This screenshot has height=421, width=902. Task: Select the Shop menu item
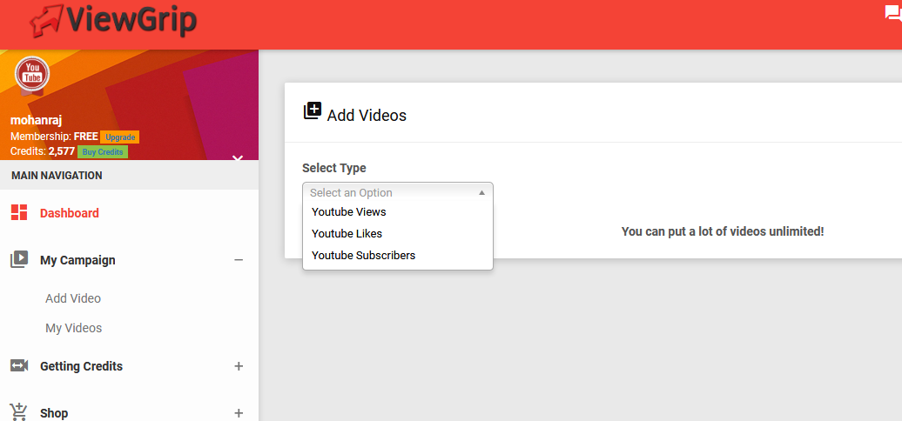click(54, 413)
